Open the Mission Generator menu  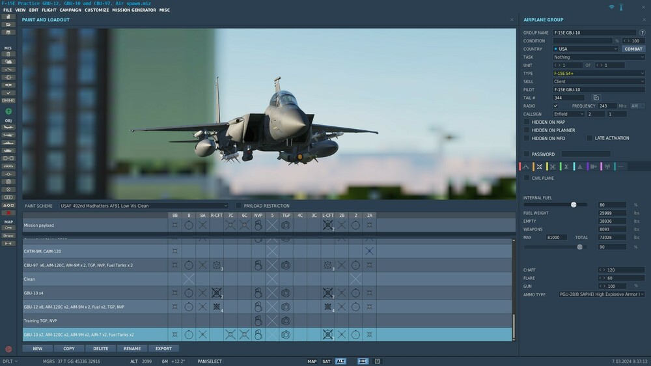pyautogui.click(x=134, y=10)
